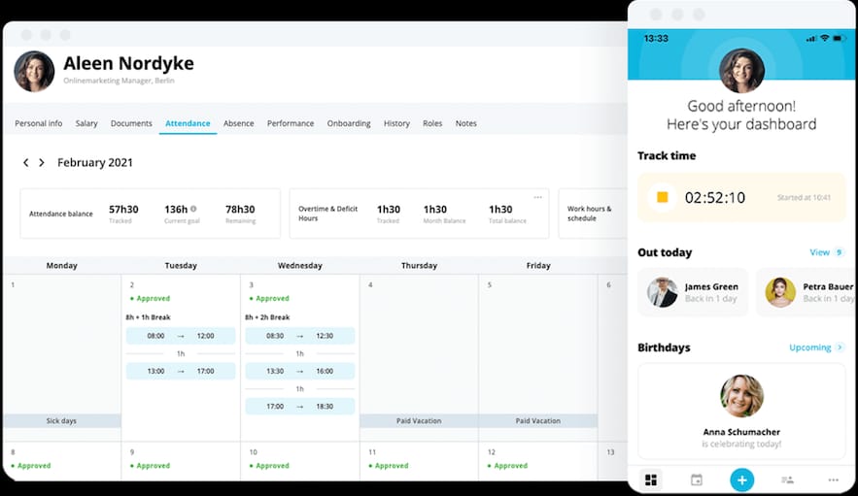This screenshot has height=496, width=858.
Task: Open Overtime & Deficit Hours more options
Action: 538,197
